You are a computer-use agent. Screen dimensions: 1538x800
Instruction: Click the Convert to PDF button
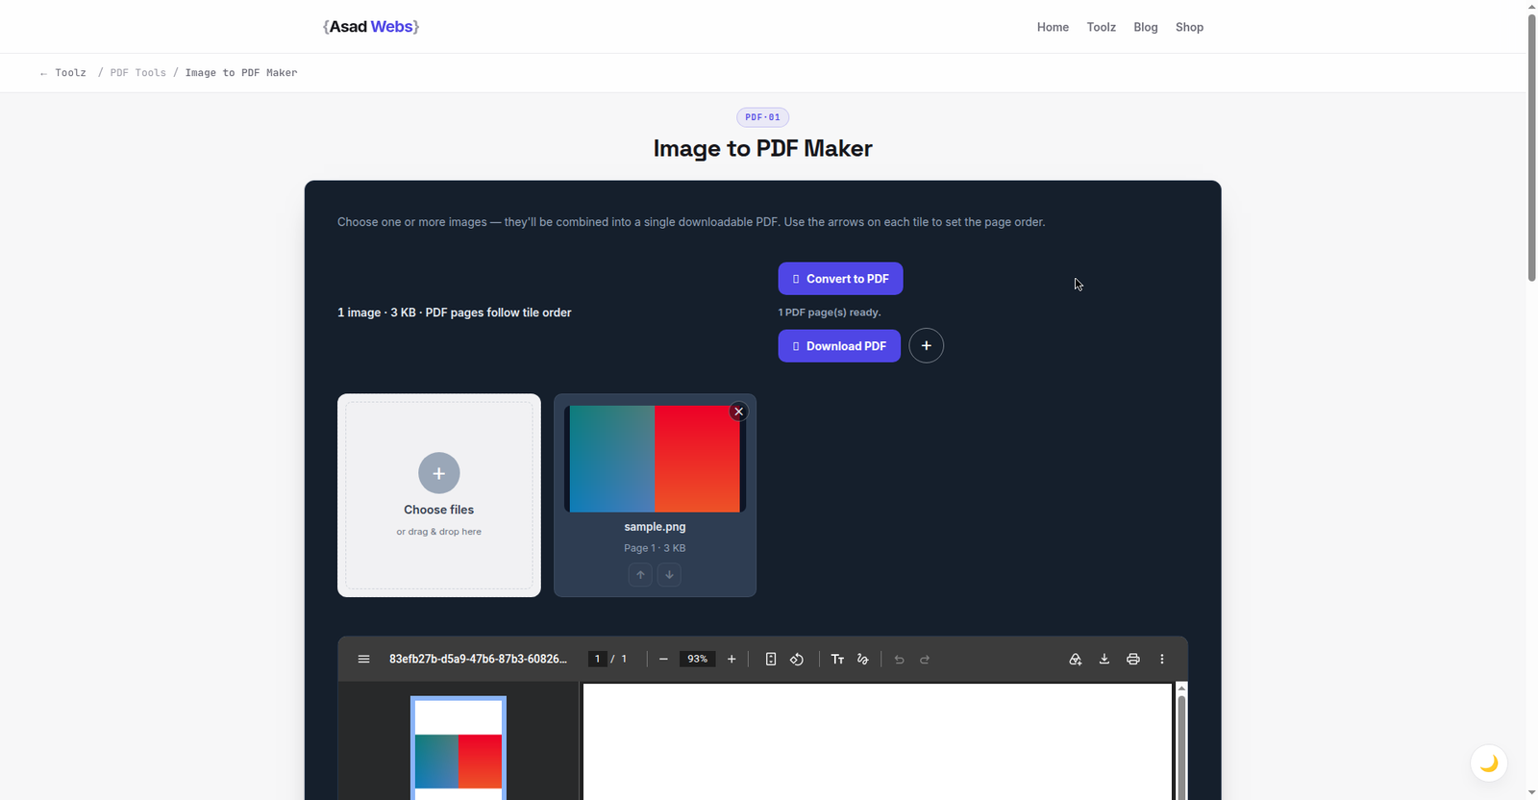(x=840, y=279)
